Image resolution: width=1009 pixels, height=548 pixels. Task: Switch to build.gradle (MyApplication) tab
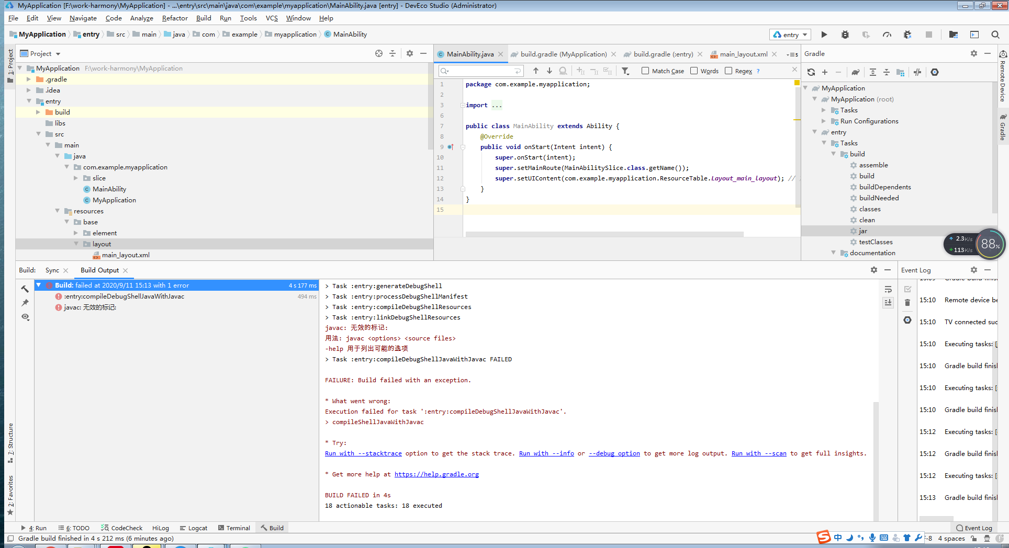(564, 54)
